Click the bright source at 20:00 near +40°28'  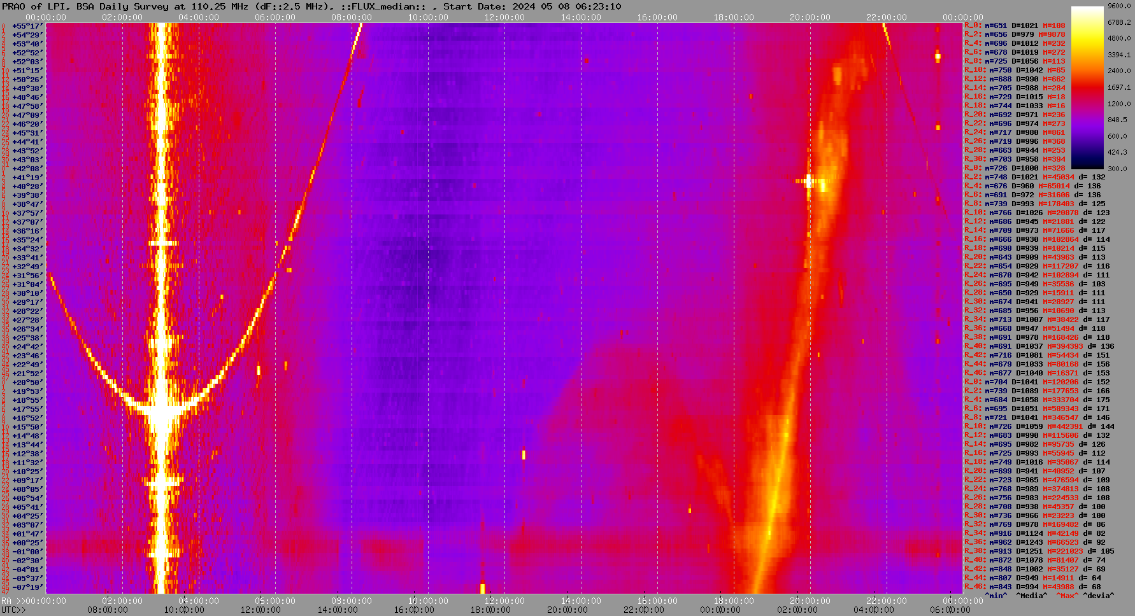click(809, 181)
